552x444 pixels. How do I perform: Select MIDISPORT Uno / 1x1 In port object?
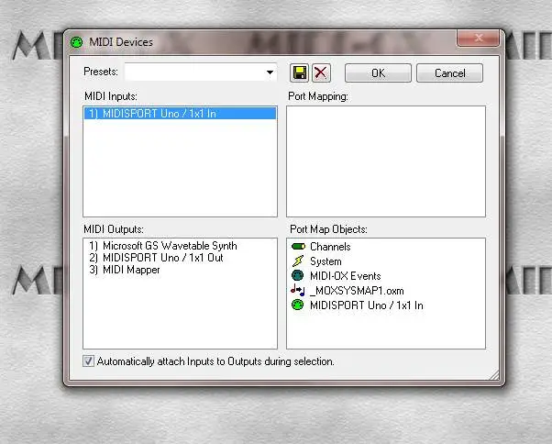click(357, 305)
